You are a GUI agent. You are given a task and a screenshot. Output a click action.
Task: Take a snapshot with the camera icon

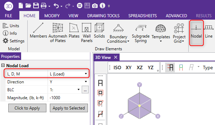coord(95,6)
